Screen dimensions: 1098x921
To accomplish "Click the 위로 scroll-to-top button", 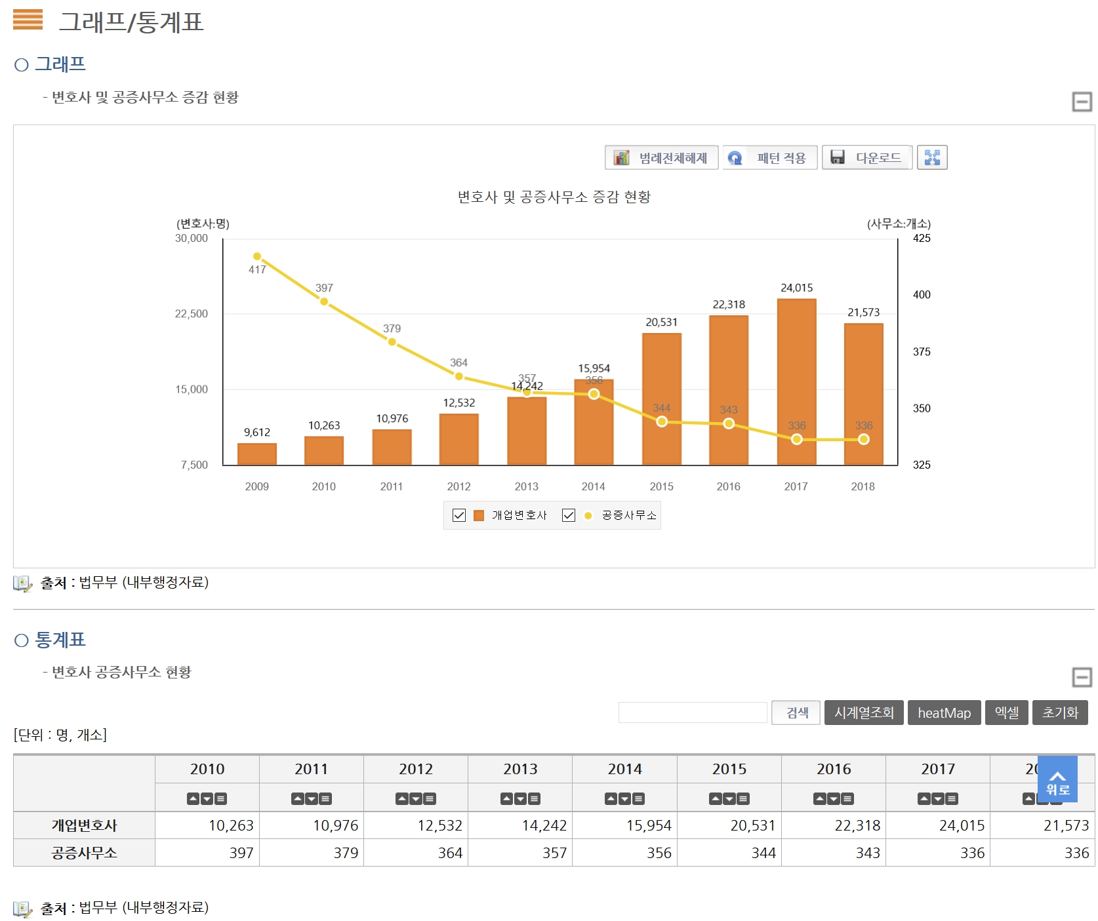I will click(1057, 779).
